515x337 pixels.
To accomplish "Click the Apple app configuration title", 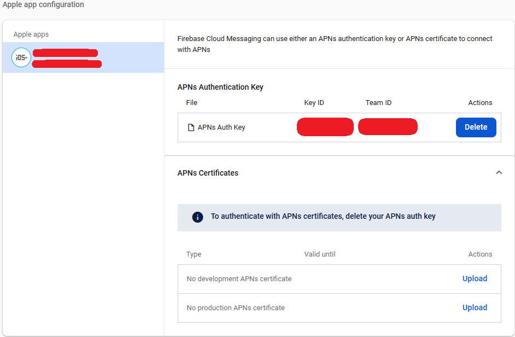I will pyautogui.click(x=43, y=4).
